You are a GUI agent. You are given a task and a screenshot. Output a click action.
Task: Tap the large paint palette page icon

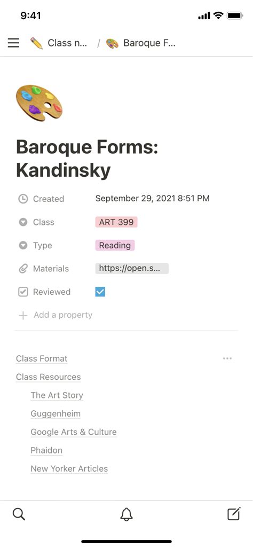39,103
